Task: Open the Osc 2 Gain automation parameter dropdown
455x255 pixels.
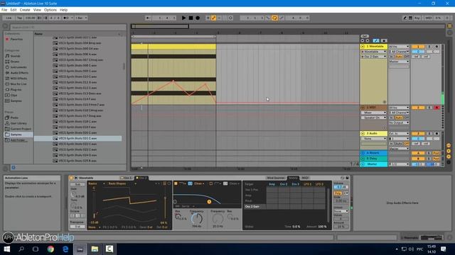Action: pos(373,57)
